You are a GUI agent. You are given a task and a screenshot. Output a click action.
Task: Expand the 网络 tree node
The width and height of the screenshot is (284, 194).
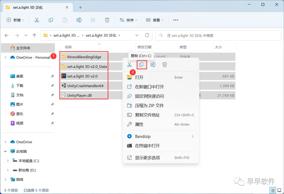point(6,180)
